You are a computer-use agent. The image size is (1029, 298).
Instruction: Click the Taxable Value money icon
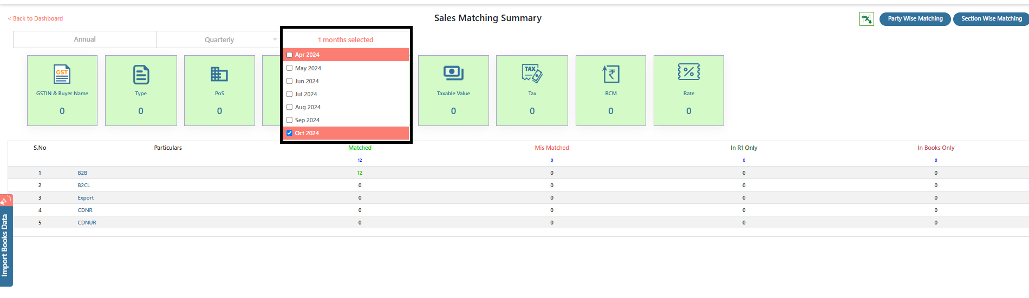[453, 73]
